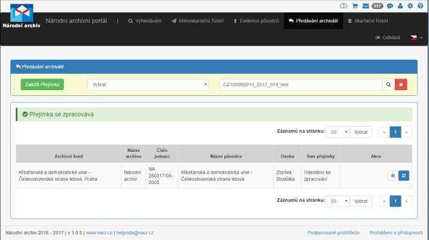Clear search with the red X button
The width and height of the screenshot is (429, 240).
[401, 84]
